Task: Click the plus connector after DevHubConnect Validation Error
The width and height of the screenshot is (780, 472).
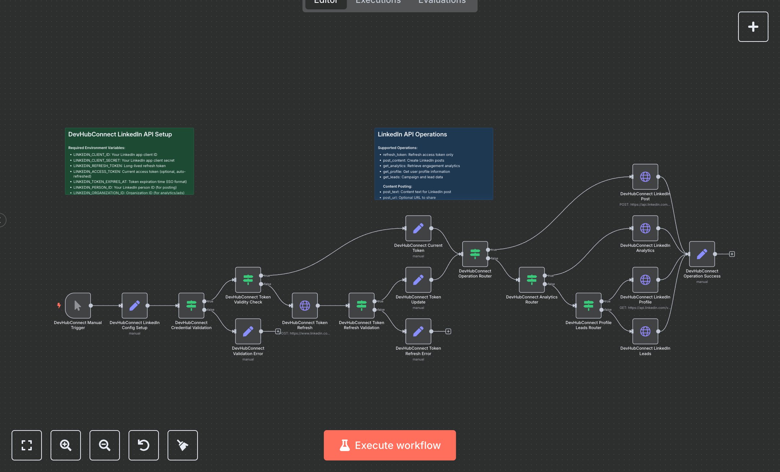Action: coord(278,331)
